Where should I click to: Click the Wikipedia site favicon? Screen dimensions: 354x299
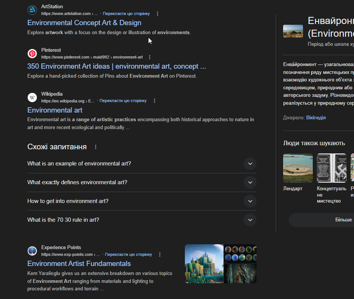tap(32, 98)
